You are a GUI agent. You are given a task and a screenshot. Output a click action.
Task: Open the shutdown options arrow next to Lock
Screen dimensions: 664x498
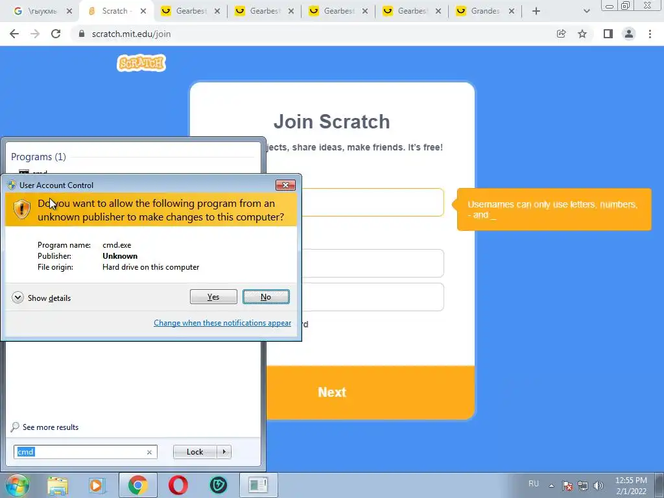coord(224,452)
